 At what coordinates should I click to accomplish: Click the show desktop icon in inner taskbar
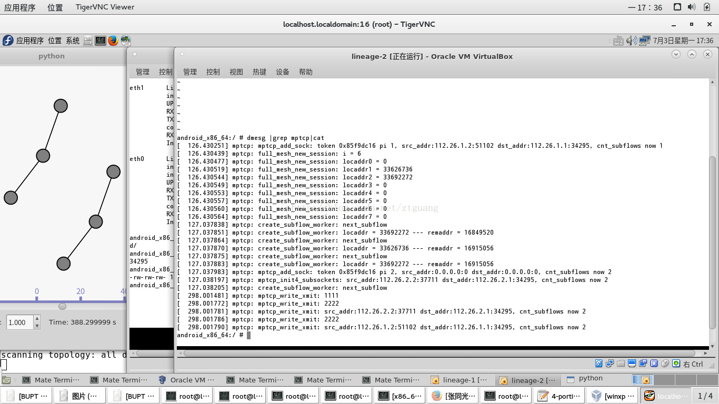(6, 379)
